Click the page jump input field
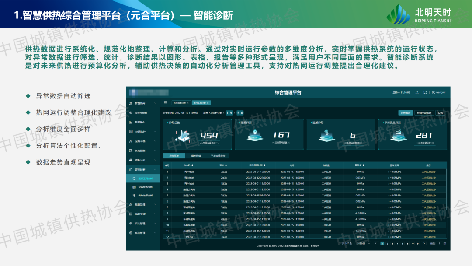Screen dimensions: 472x266 pyautogui.click(x=439, y=243)
